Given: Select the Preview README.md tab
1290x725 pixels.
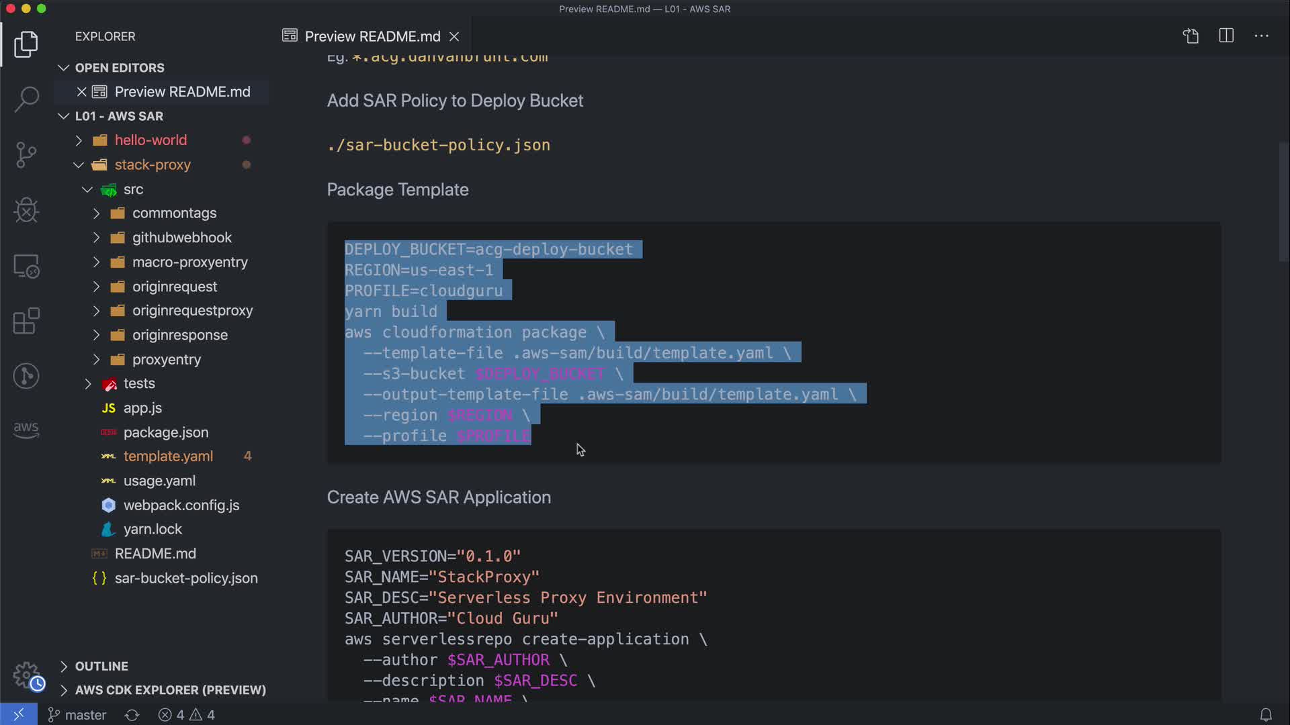Looking at the screenshot, I should [x=372, y=36].
